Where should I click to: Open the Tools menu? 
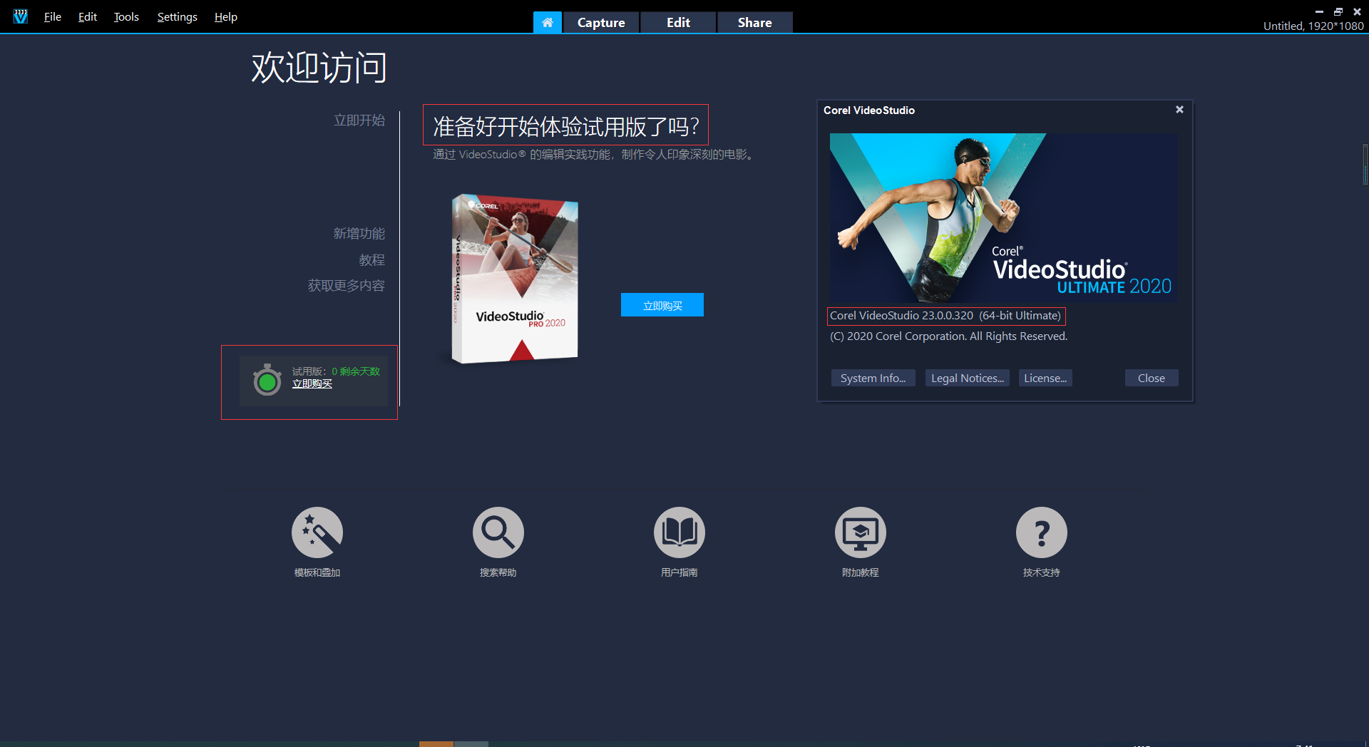click(x=126, y=17)
